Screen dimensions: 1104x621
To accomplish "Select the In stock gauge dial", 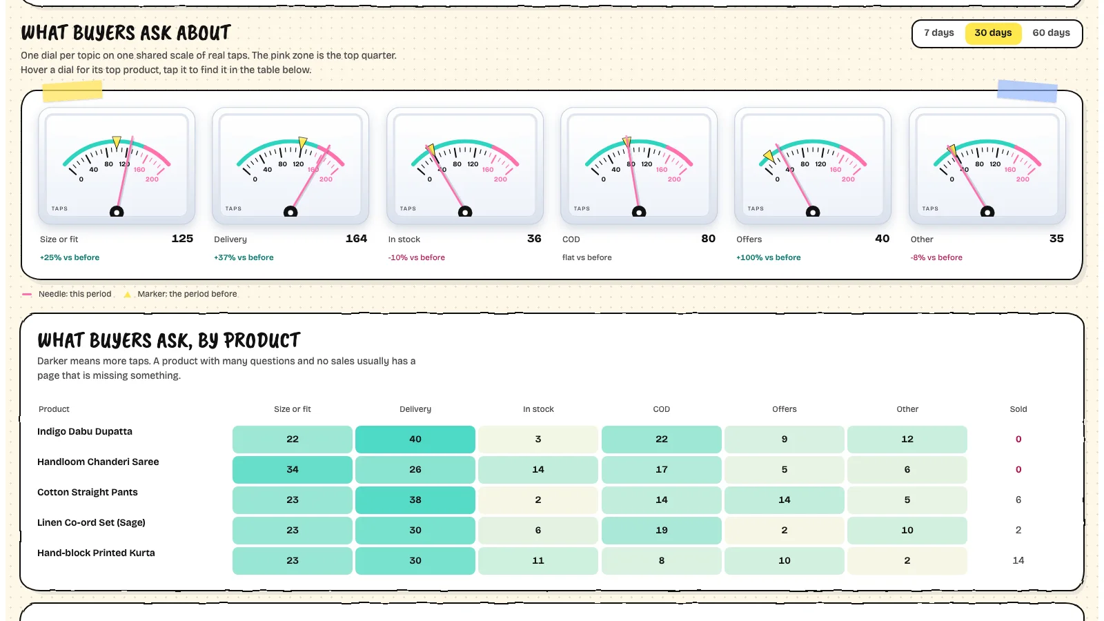I will (465, 166).
